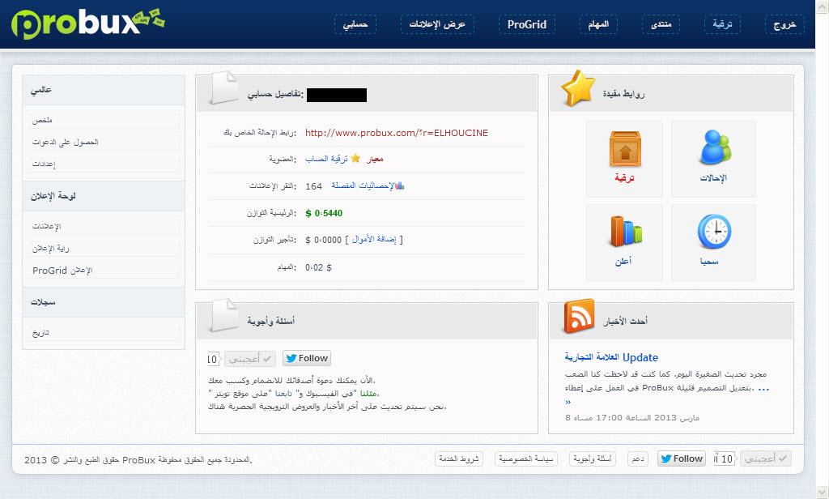
Task: Click ترقية الحساب upgrade account link
Action: [x=332, y=160]
